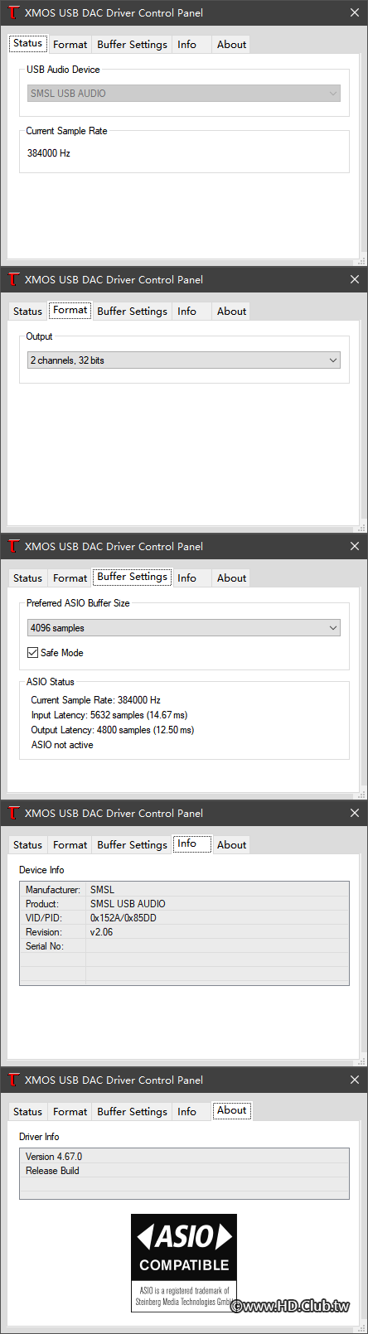
Task: Select About tab in the Output format window
Action: (x=231, y=312)
